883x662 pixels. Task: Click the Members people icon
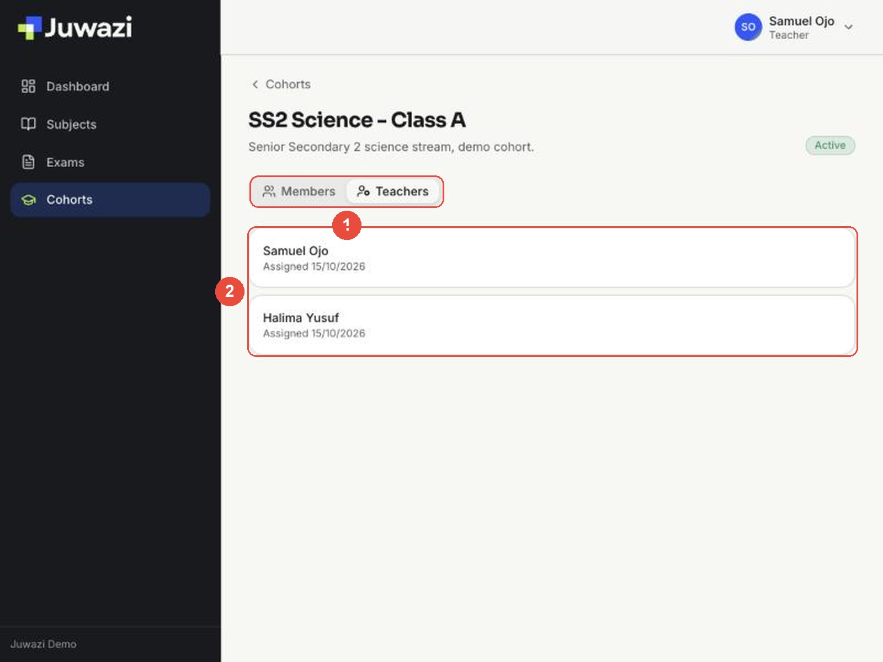[x=269, y=191]
